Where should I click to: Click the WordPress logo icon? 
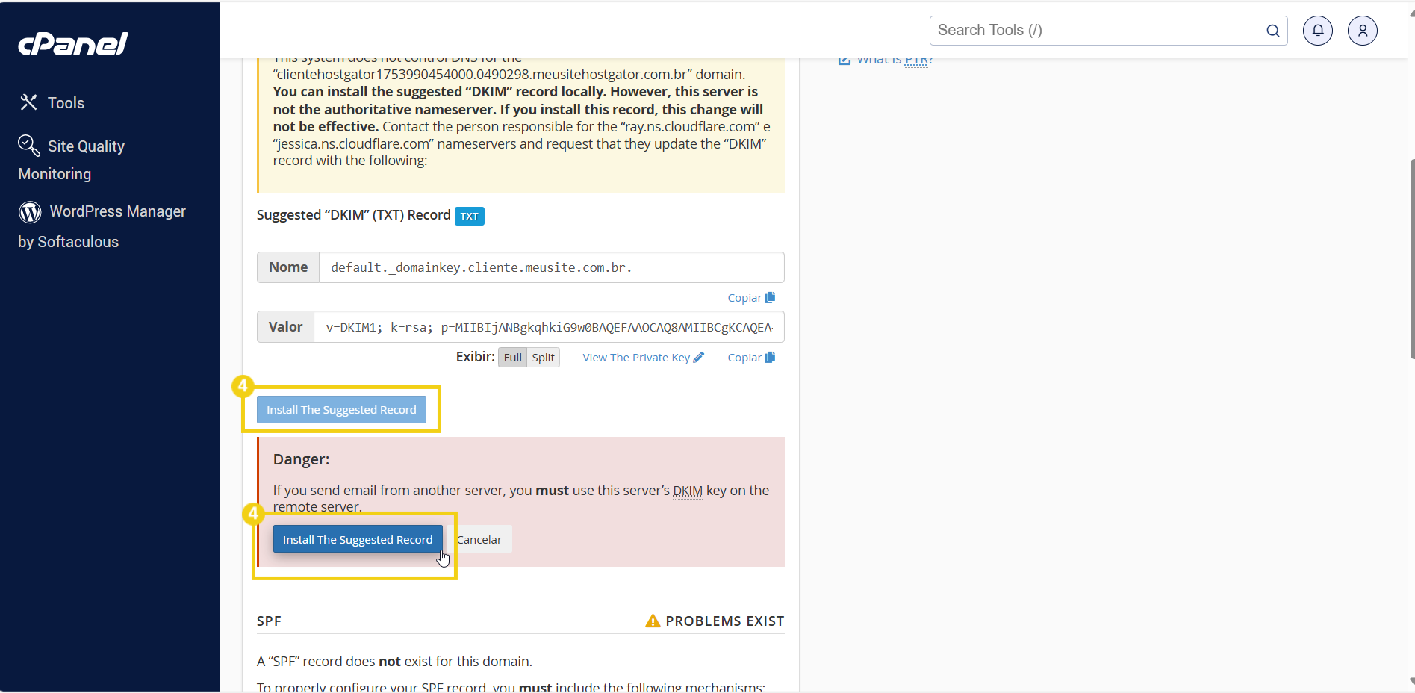click(x=30, y=212)
